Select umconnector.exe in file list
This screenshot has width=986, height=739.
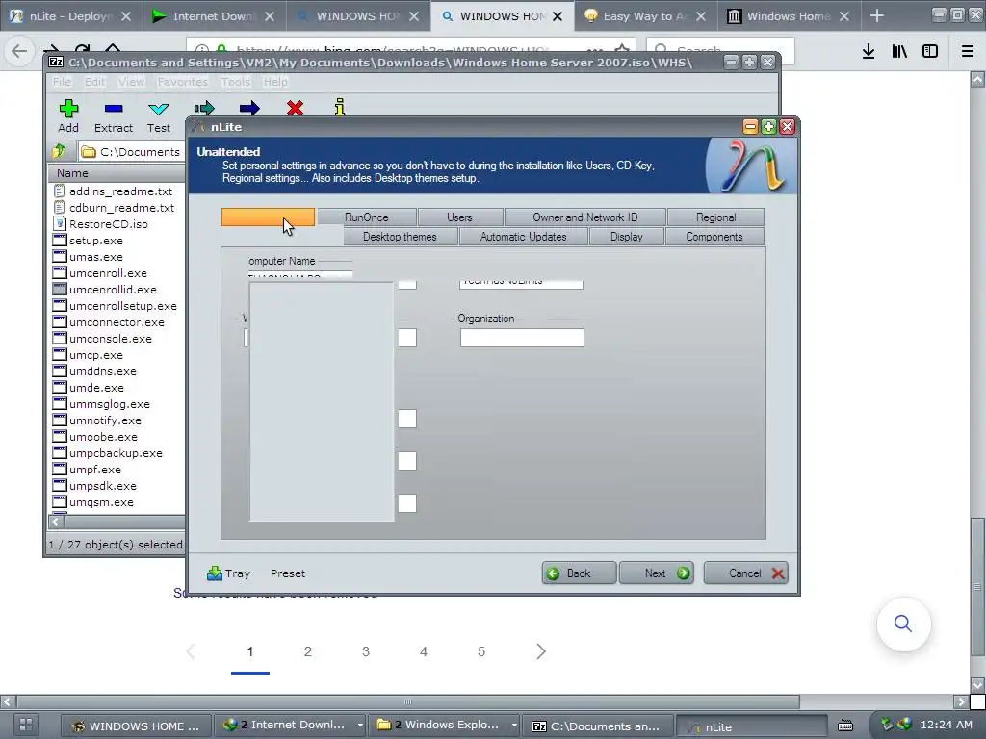117,321
